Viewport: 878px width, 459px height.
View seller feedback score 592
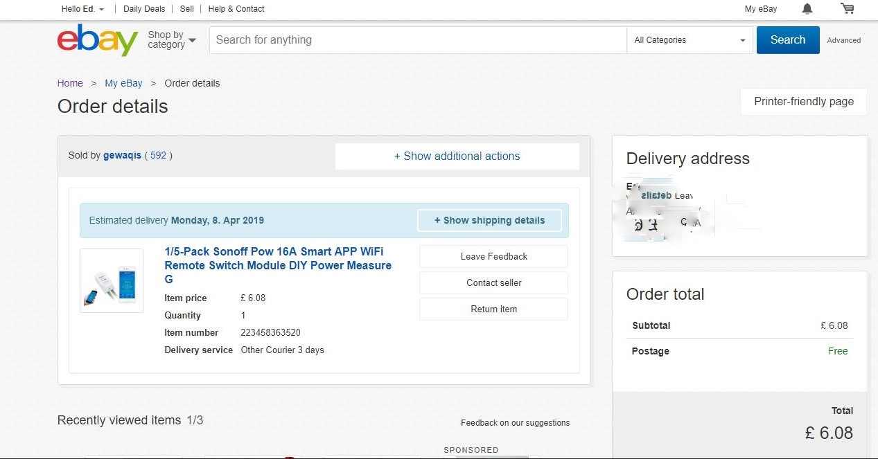point(158,155)
